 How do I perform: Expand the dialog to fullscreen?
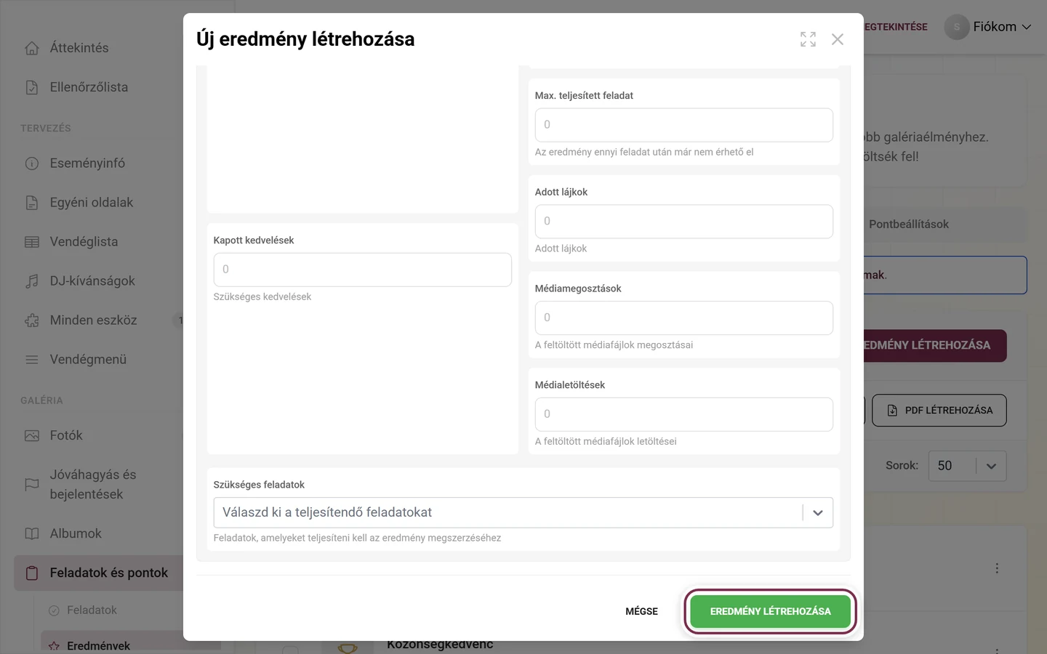click(808, 39)
